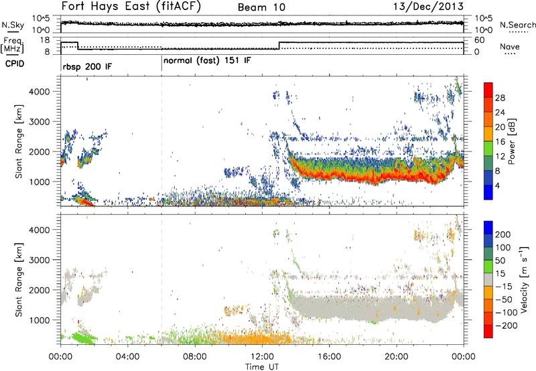
Task: Click the deep blue top Velocity colorbar segment
Action: click(x=488, y=228)
